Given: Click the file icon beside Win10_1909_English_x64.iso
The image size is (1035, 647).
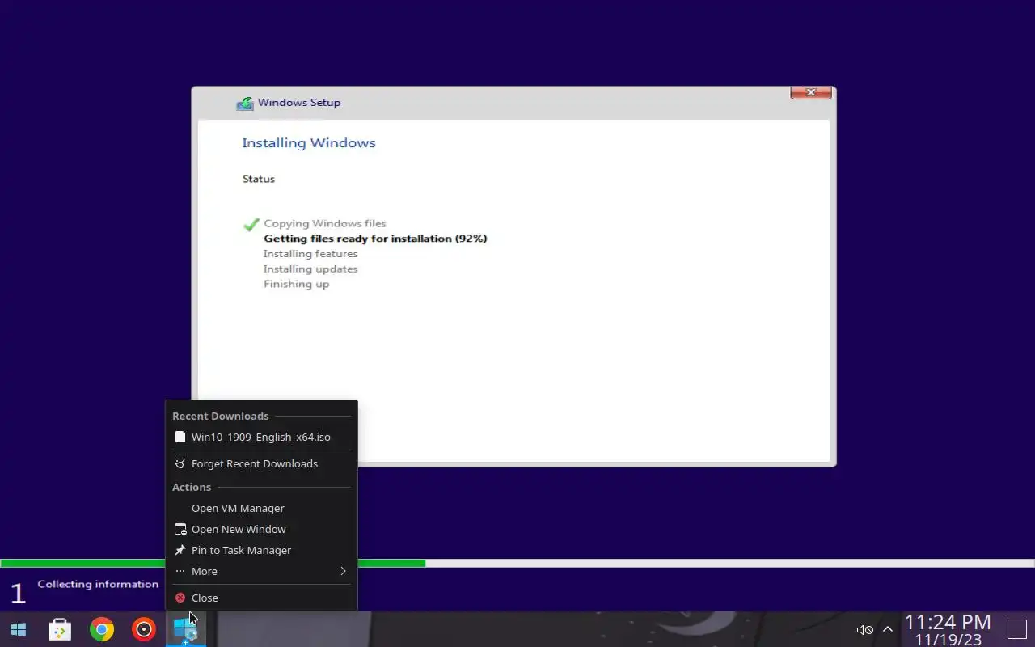Looking at the screenshot, I should pyautogui.click(x=180, y=437).
